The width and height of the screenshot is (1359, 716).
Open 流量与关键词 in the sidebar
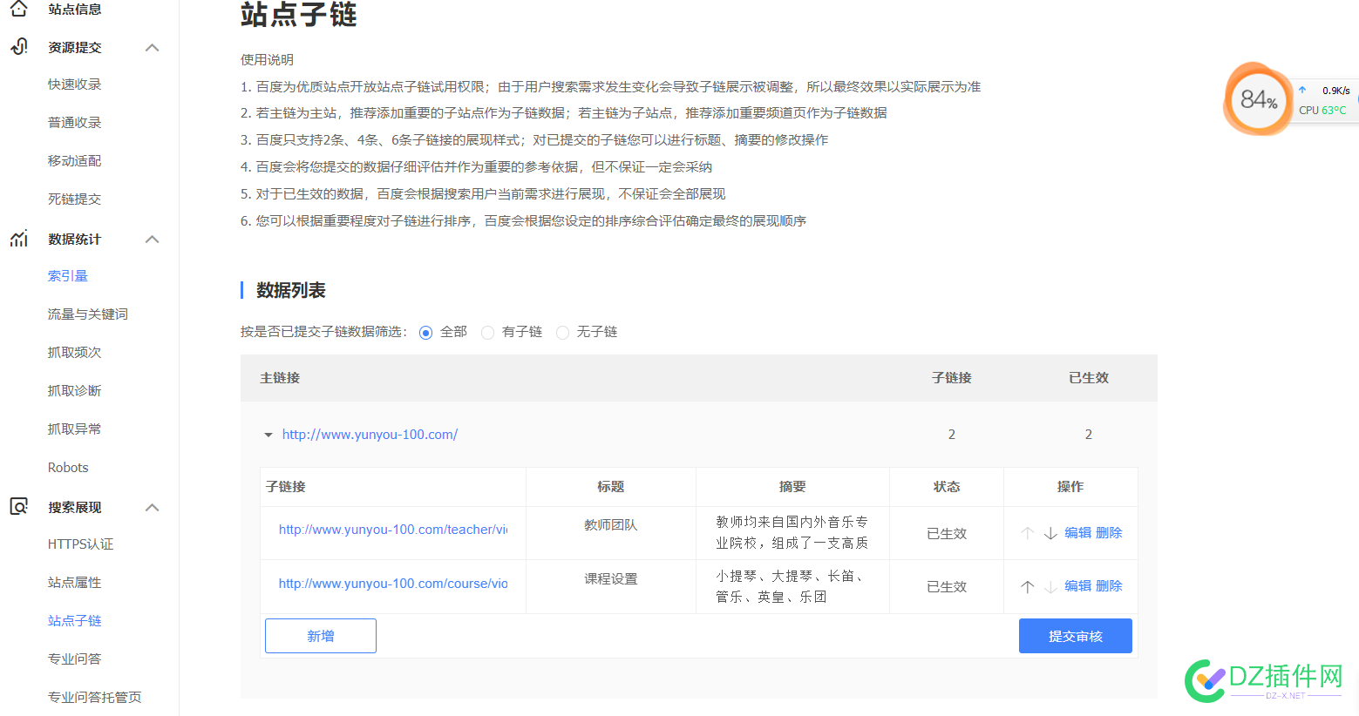tap(88, 314)
